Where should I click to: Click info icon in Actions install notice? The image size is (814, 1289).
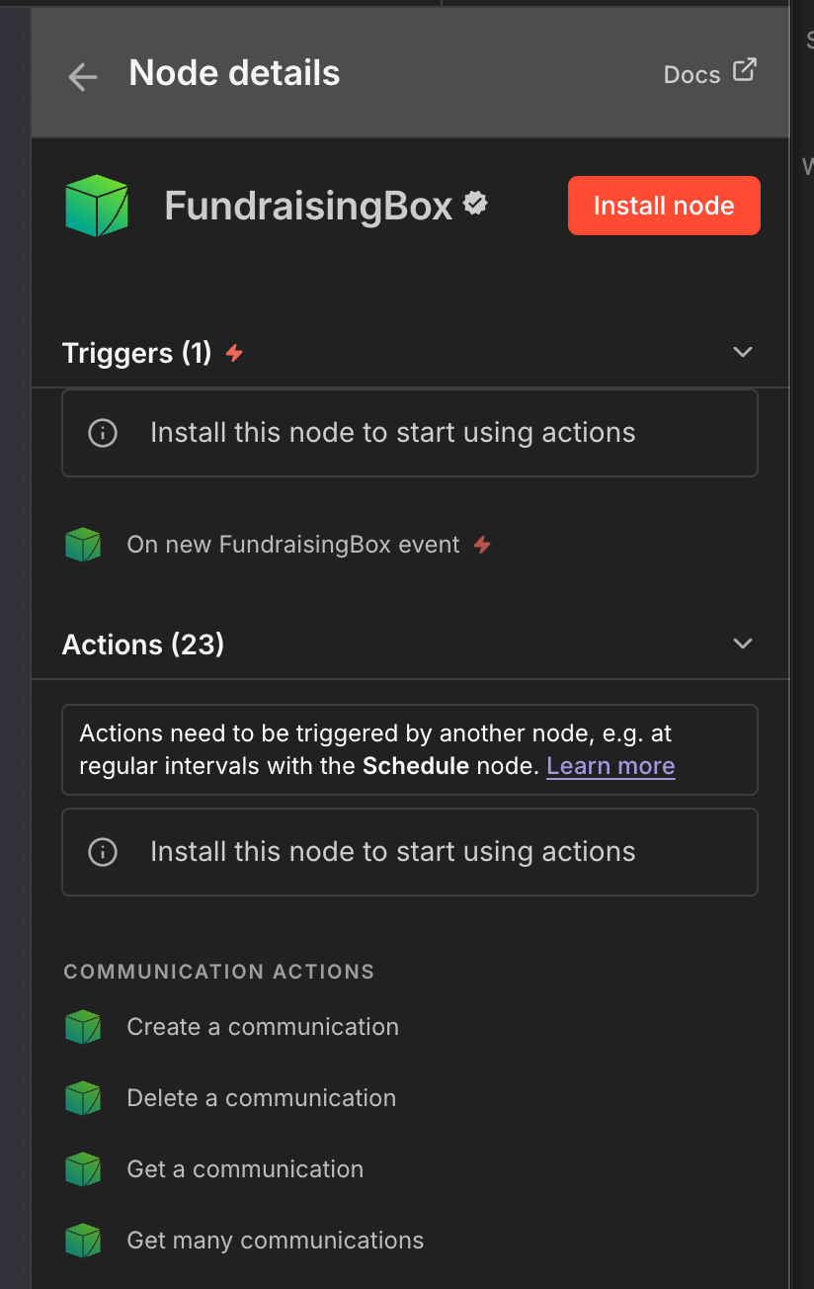pyautogui.click(x=103, y=852)
